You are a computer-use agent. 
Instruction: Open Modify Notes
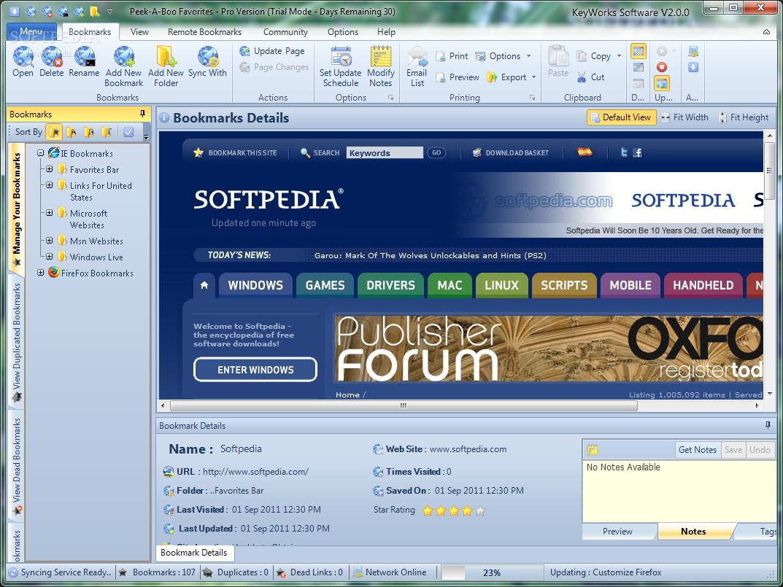(x=380, y=67)
